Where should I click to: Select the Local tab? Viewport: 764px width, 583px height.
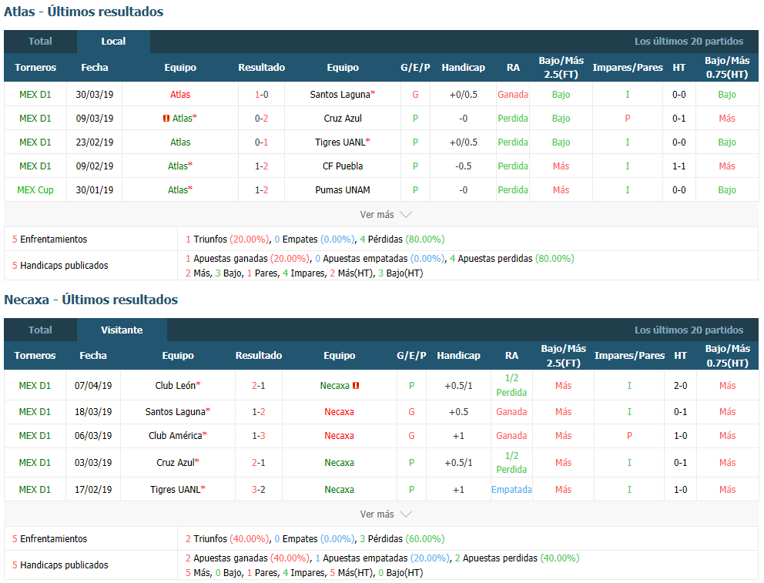(113, 42)
